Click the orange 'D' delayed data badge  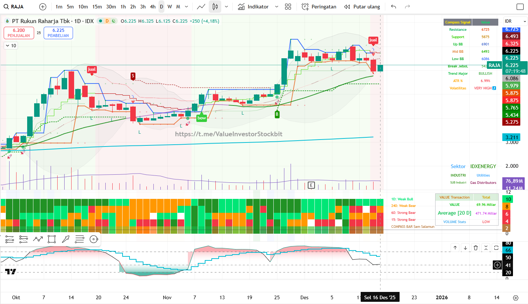click(107, 21)
